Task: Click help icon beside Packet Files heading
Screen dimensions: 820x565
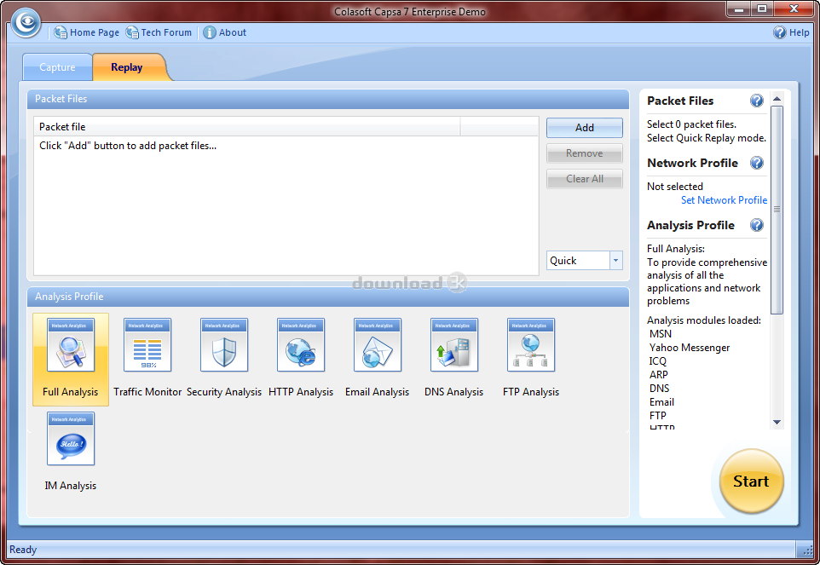Action: coord(757,101)
